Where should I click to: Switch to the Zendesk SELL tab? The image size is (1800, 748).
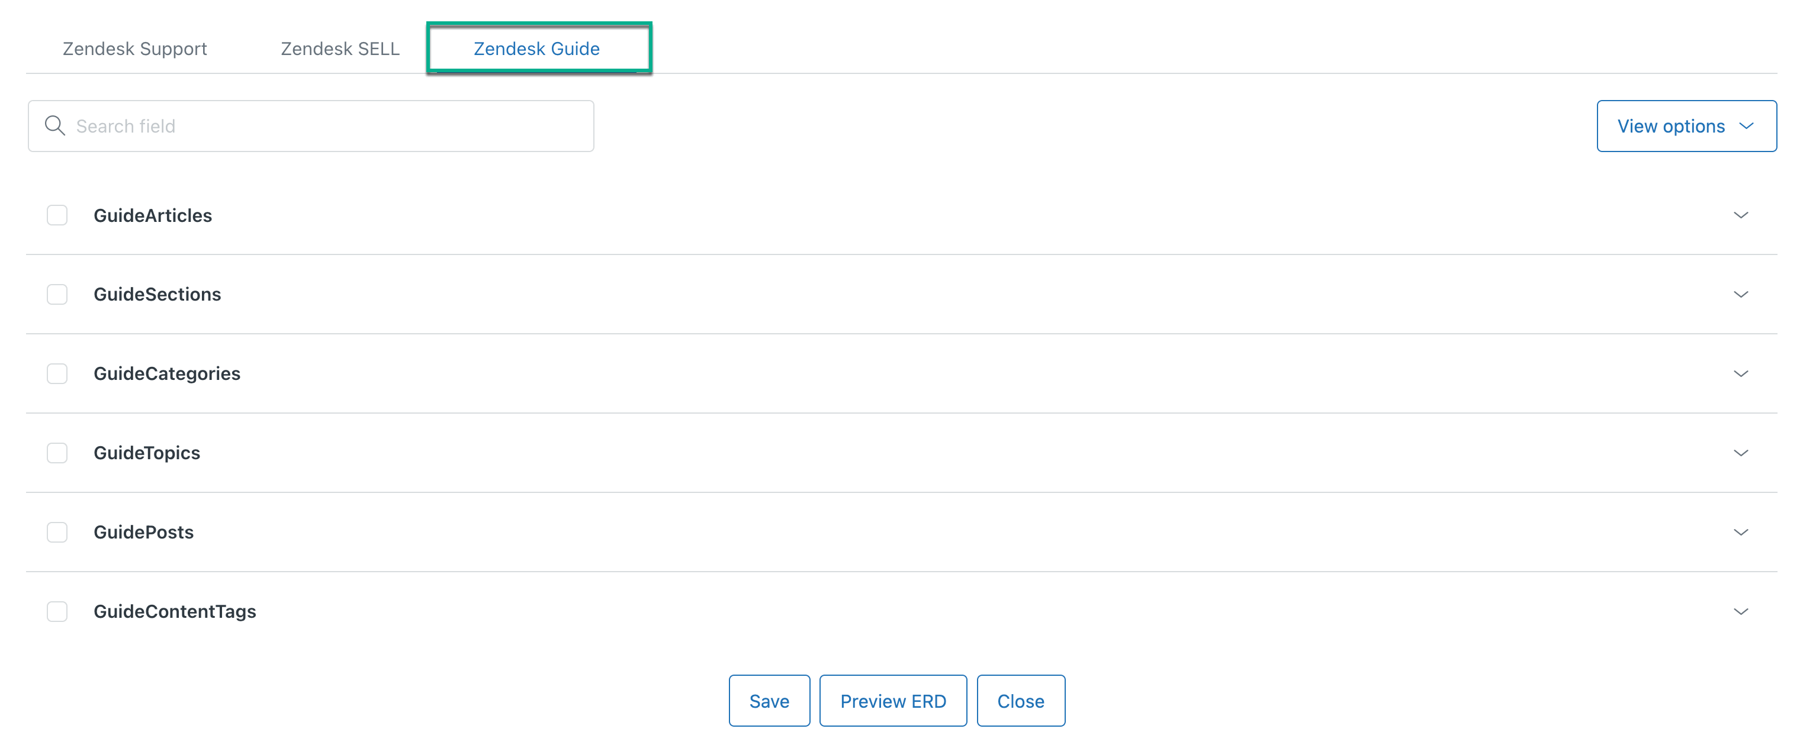340,48
